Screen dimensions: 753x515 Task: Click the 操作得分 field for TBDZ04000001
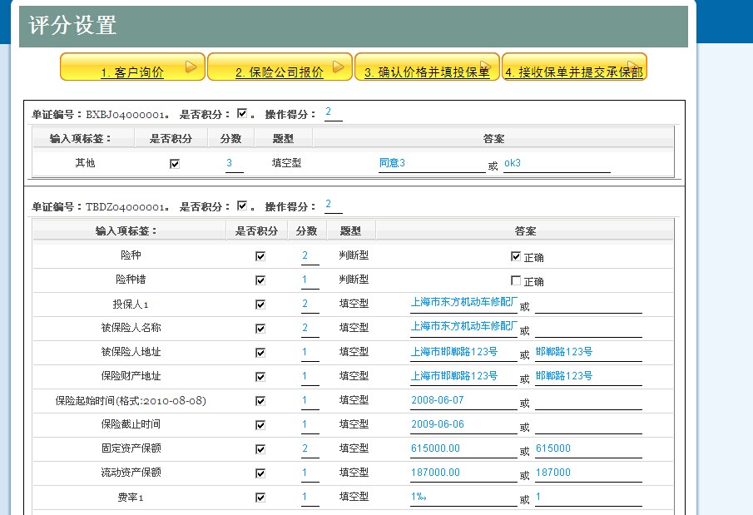tap(333, 205)
